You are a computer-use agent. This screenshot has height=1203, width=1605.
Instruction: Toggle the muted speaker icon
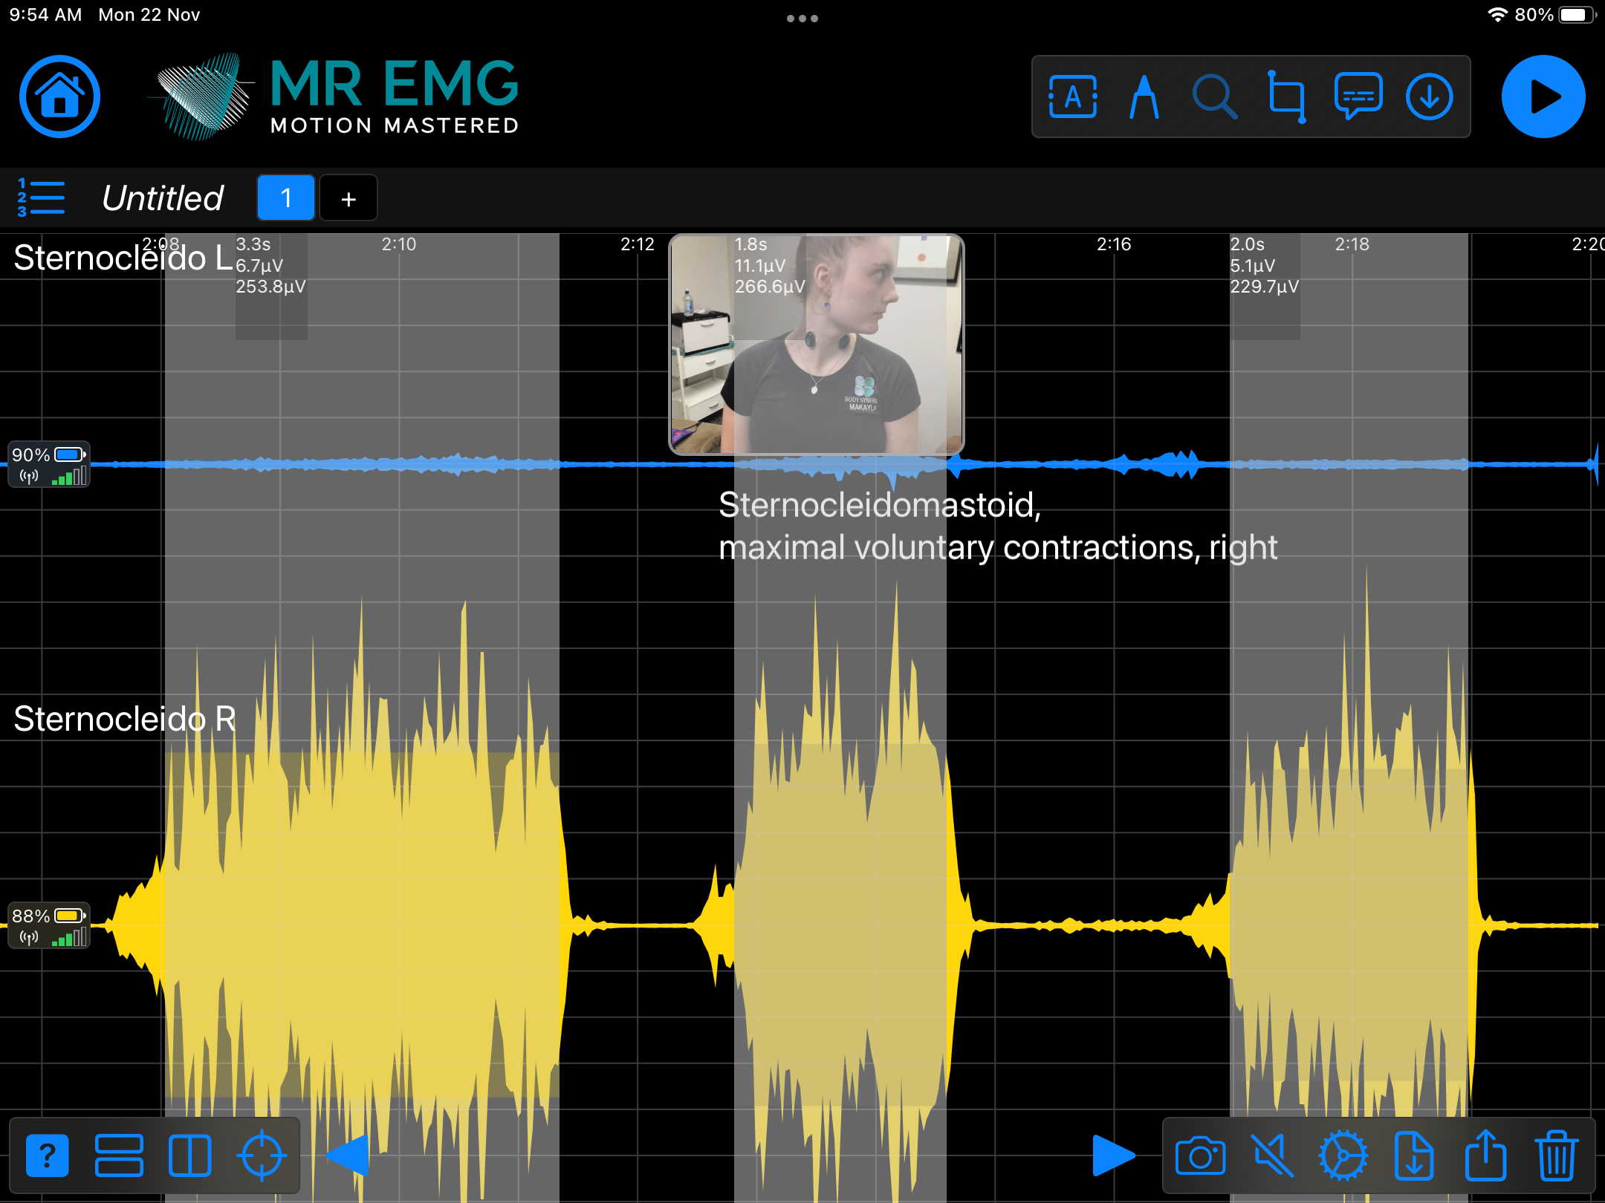pyautogui.click(x=1271, y=1155)
